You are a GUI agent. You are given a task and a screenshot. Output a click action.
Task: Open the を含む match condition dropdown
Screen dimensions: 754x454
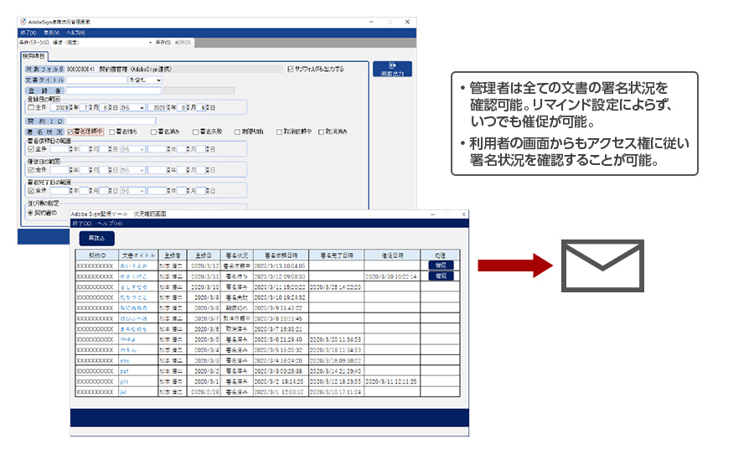click(x=145, y=80)
